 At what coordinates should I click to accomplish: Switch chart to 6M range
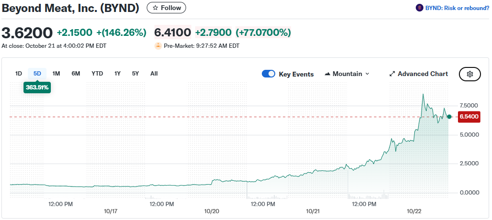pos(76,74)
